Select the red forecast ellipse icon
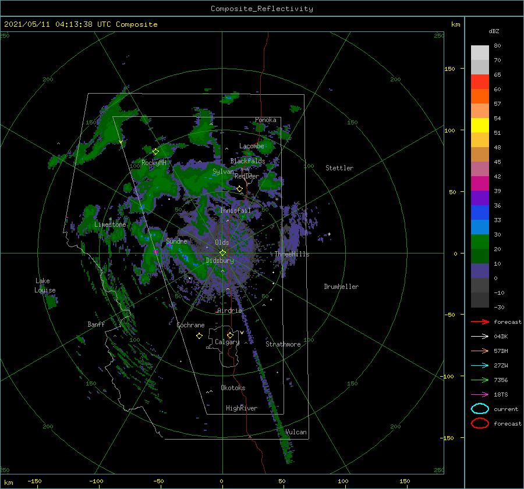This screenshot has height=489, width=524. (x=480, y=423)
